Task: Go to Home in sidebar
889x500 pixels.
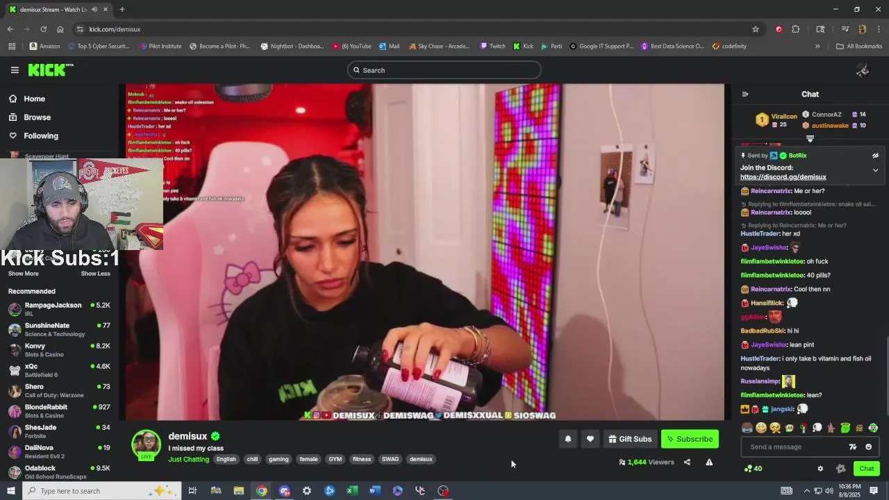Action: point(26,99)
